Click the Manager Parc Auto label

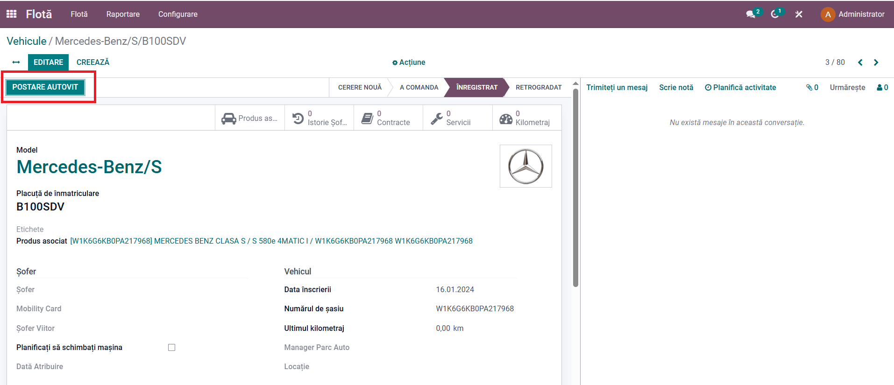click(x=317, y=347)
